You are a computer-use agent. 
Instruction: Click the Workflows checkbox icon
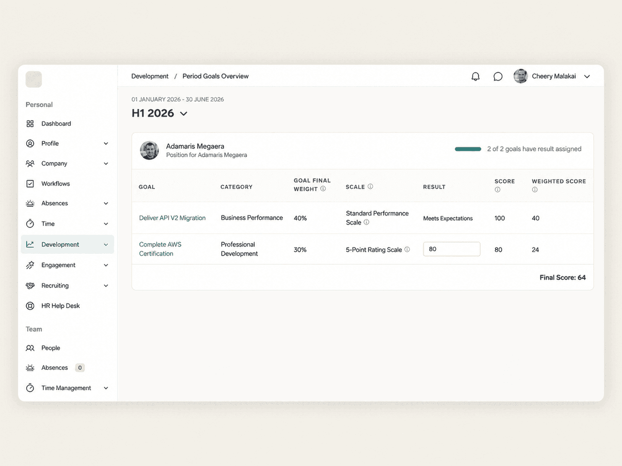[x=30, y=183]
